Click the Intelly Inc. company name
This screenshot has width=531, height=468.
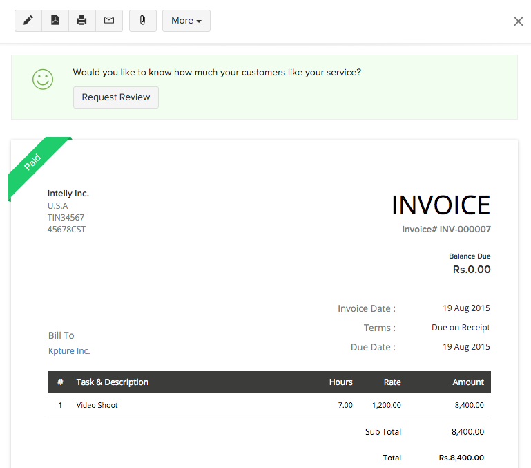tap(68, 194)
